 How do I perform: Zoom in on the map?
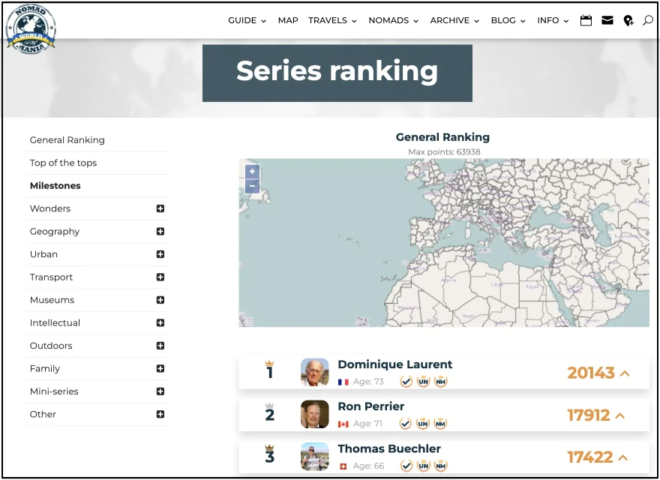[252, 172]
